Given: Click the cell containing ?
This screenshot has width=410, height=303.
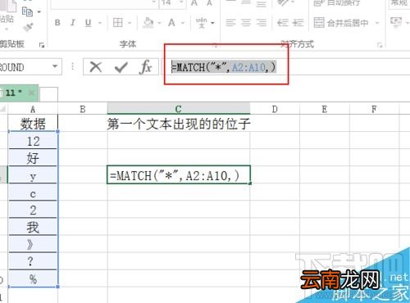Looking at the screenshot, I should 33,261.
